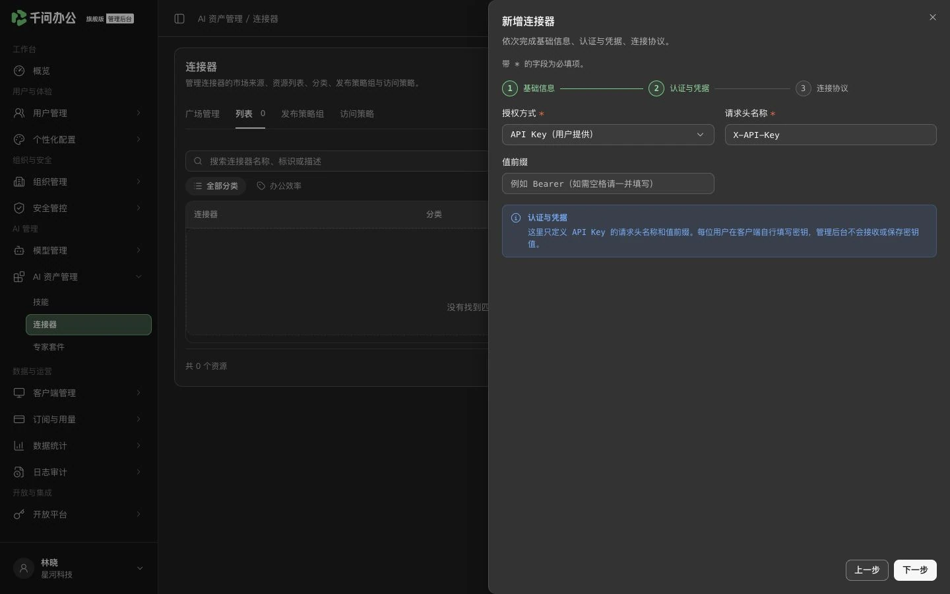The image size is (950, 594).
Task: Go to step 1 基础信息
Action: point(528,88)
